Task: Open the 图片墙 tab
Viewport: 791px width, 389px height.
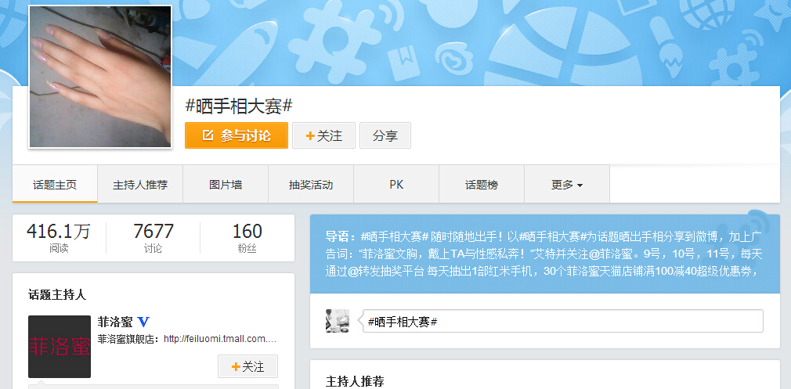Action: (226, 185)
